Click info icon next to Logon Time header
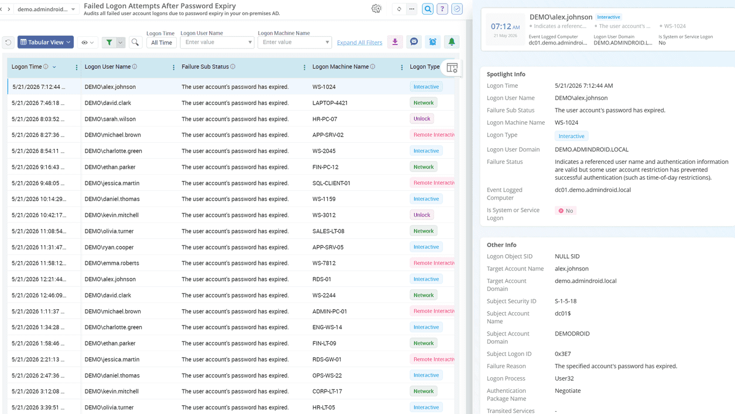The image size is (735, 414). (x=46, y=67)
